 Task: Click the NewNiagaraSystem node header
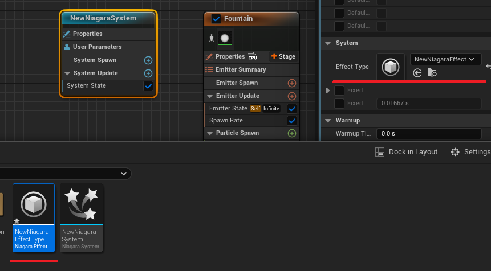[x=108, y=18]
